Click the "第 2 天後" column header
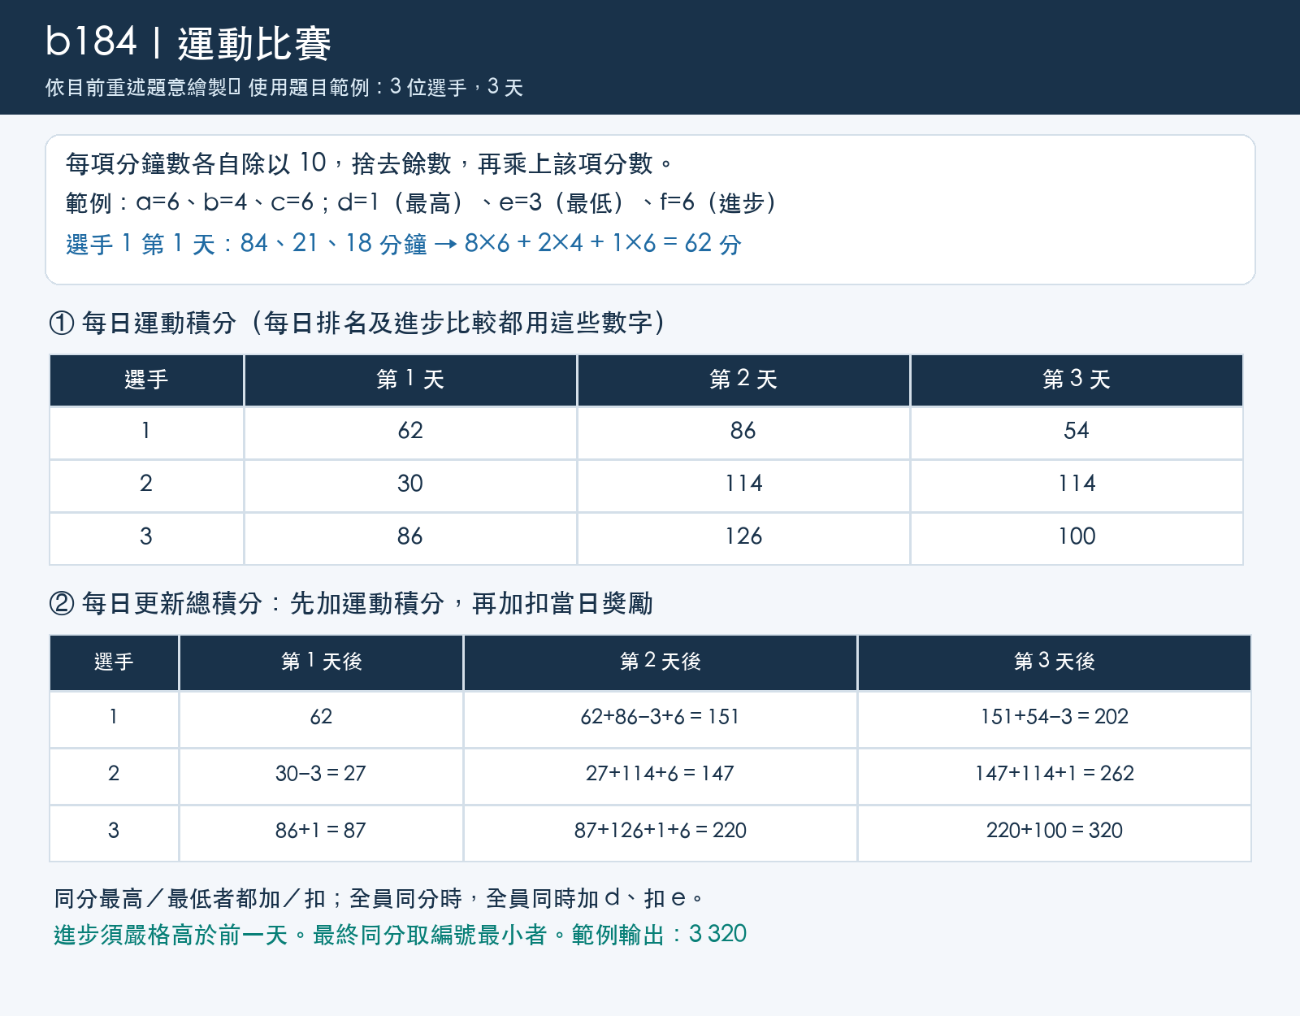1300x1016 pixels. coord(660,662)
